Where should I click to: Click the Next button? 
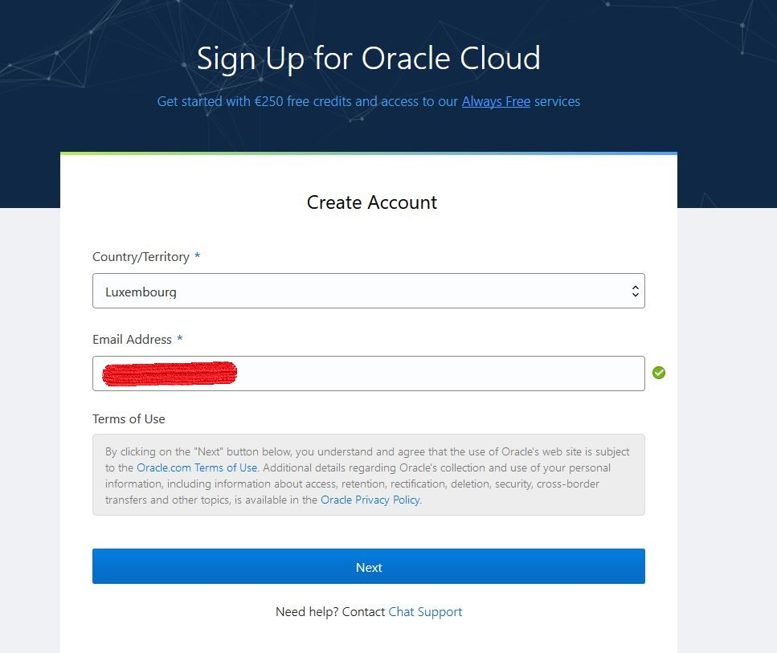coord(369,566)
